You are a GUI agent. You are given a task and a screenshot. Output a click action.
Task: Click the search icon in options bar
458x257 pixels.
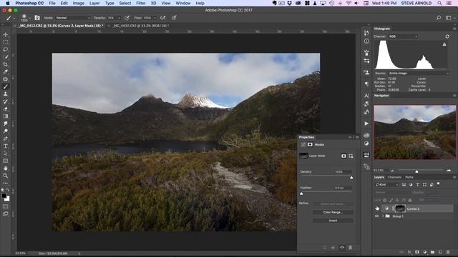439,18
